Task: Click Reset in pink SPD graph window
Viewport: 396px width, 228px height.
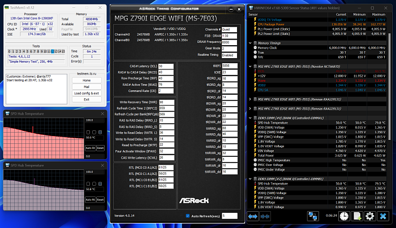Action: click(100, 148)
